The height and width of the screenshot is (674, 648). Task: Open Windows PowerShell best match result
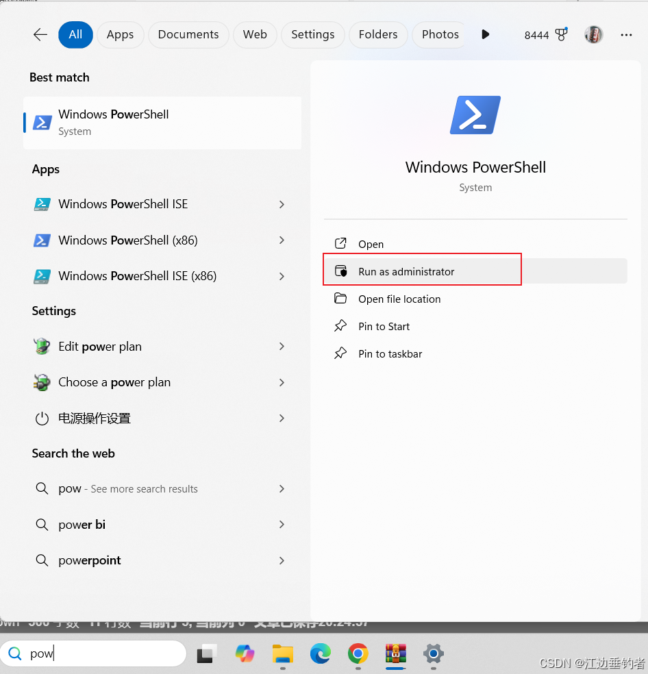[x=162, y=123]
